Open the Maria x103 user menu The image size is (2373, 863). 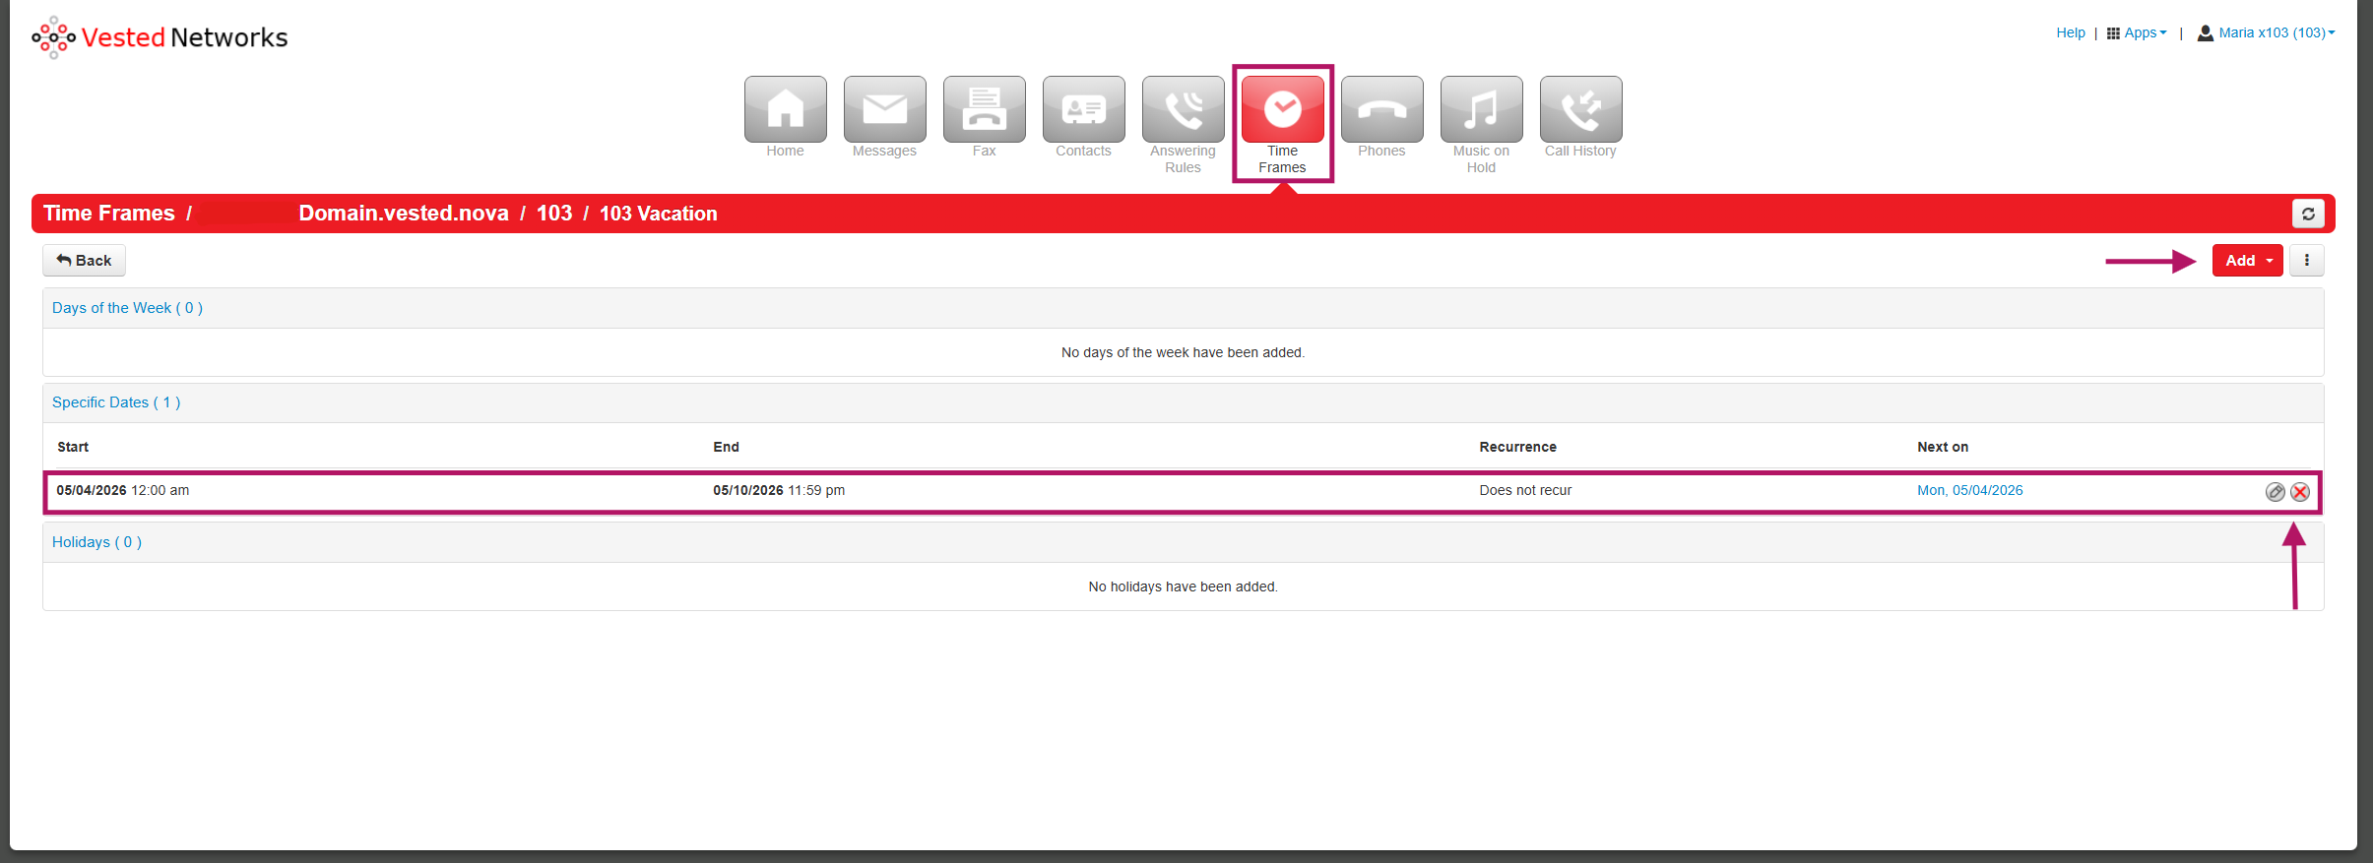[x=2266, y=32]
